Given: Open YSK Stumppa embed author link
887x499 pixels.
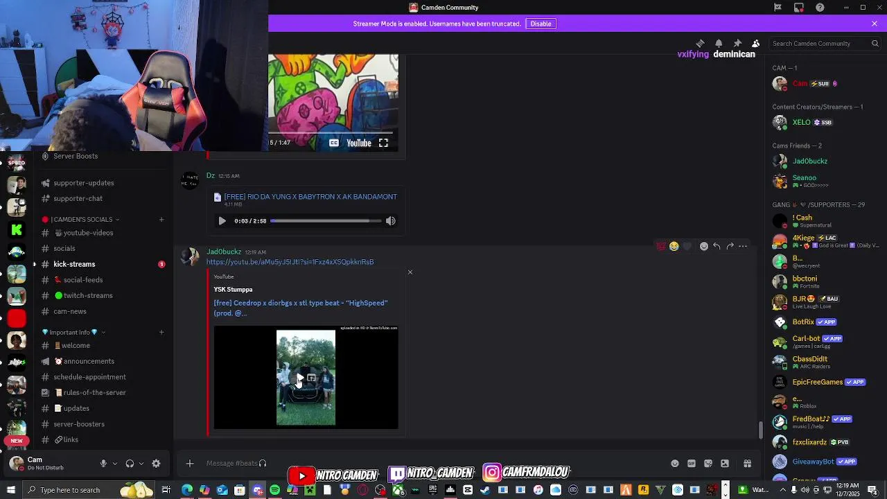Looking at the screenshot, I should tap(233, 289).
